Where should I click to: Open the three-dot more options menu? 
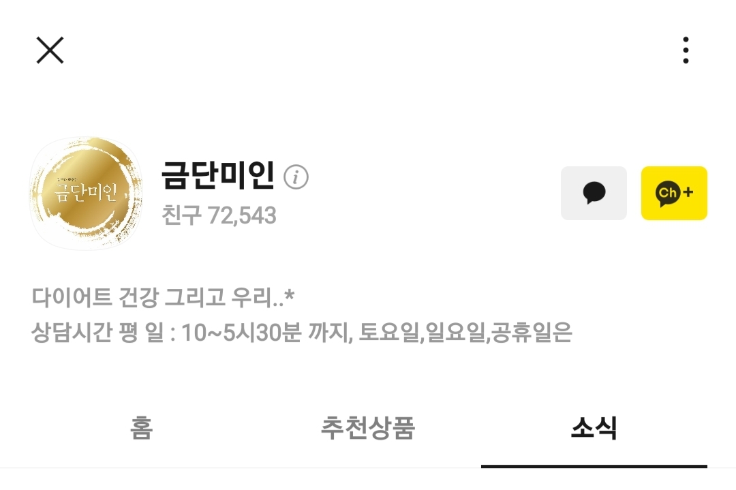(686, 50)
